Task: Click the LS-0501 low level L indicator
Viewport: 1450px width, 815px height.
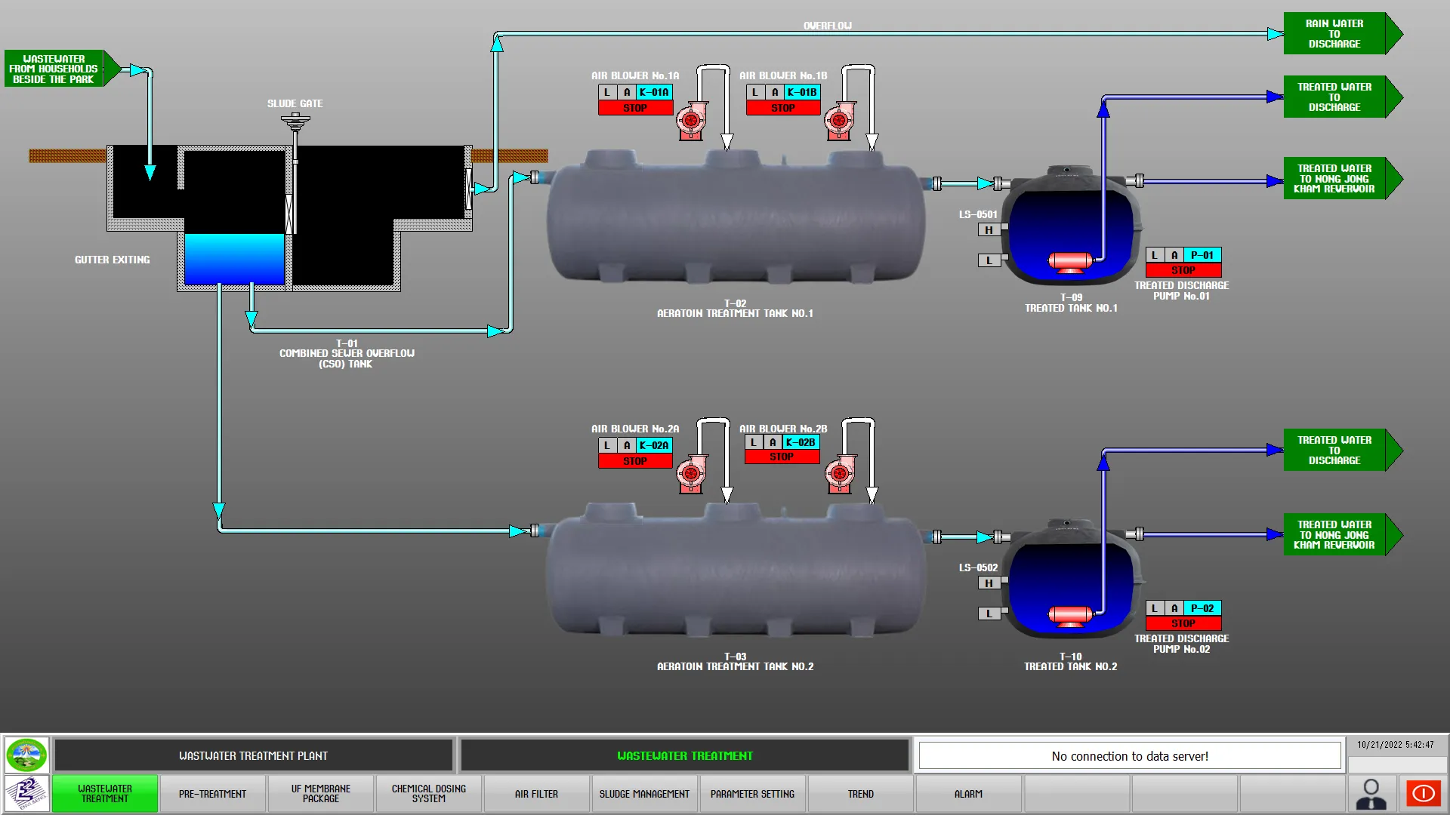Action: point(989,260)
